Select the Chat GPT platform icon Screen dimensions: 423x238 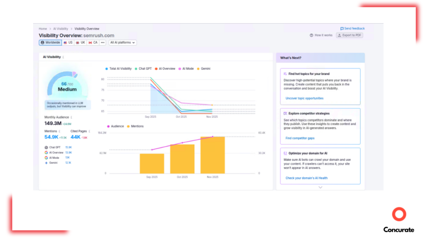click(x=46, y=148)
